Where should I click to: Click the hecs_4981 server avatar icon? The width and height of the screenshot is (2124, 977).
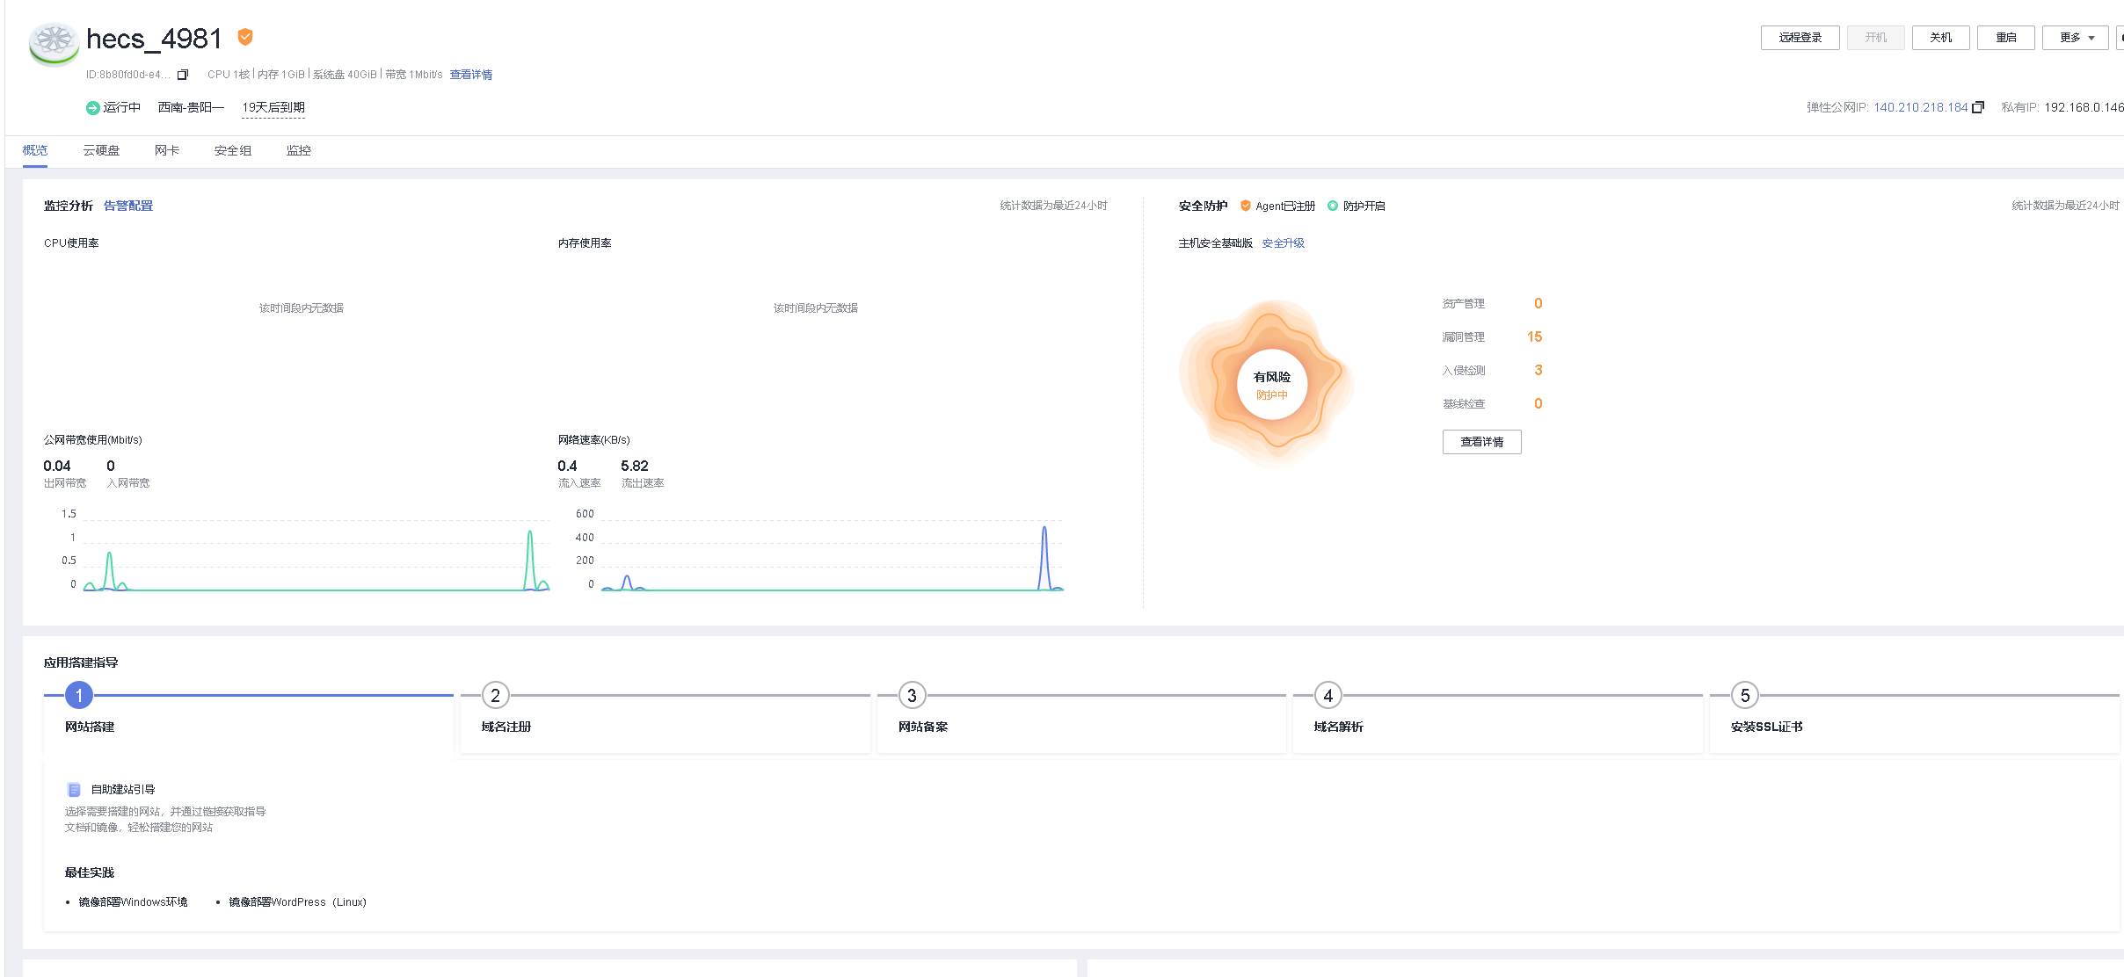coord(54,43)
